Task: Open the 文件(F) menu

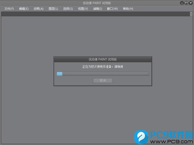Action: coord(9,9)
